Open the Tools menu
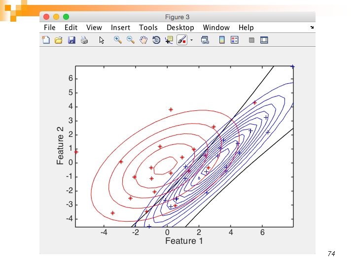 coord(148,28)
